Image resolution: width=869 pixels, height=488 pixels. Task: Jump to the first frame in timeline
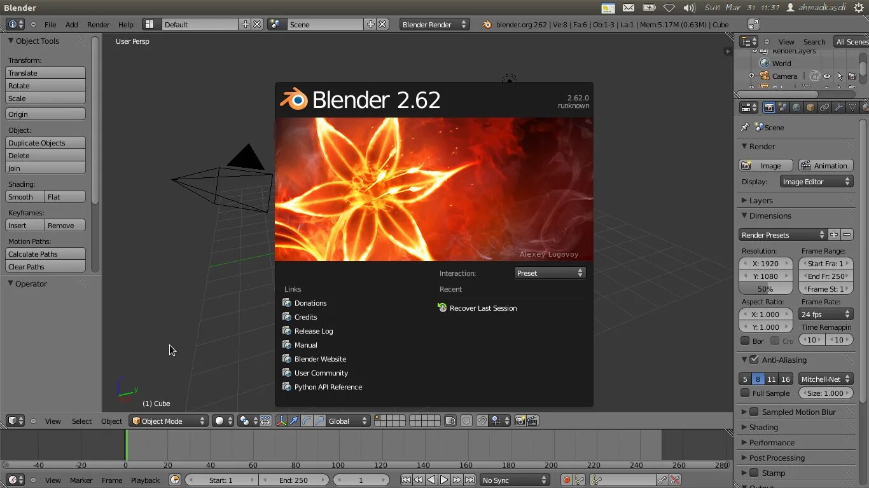tap(406, 480)
